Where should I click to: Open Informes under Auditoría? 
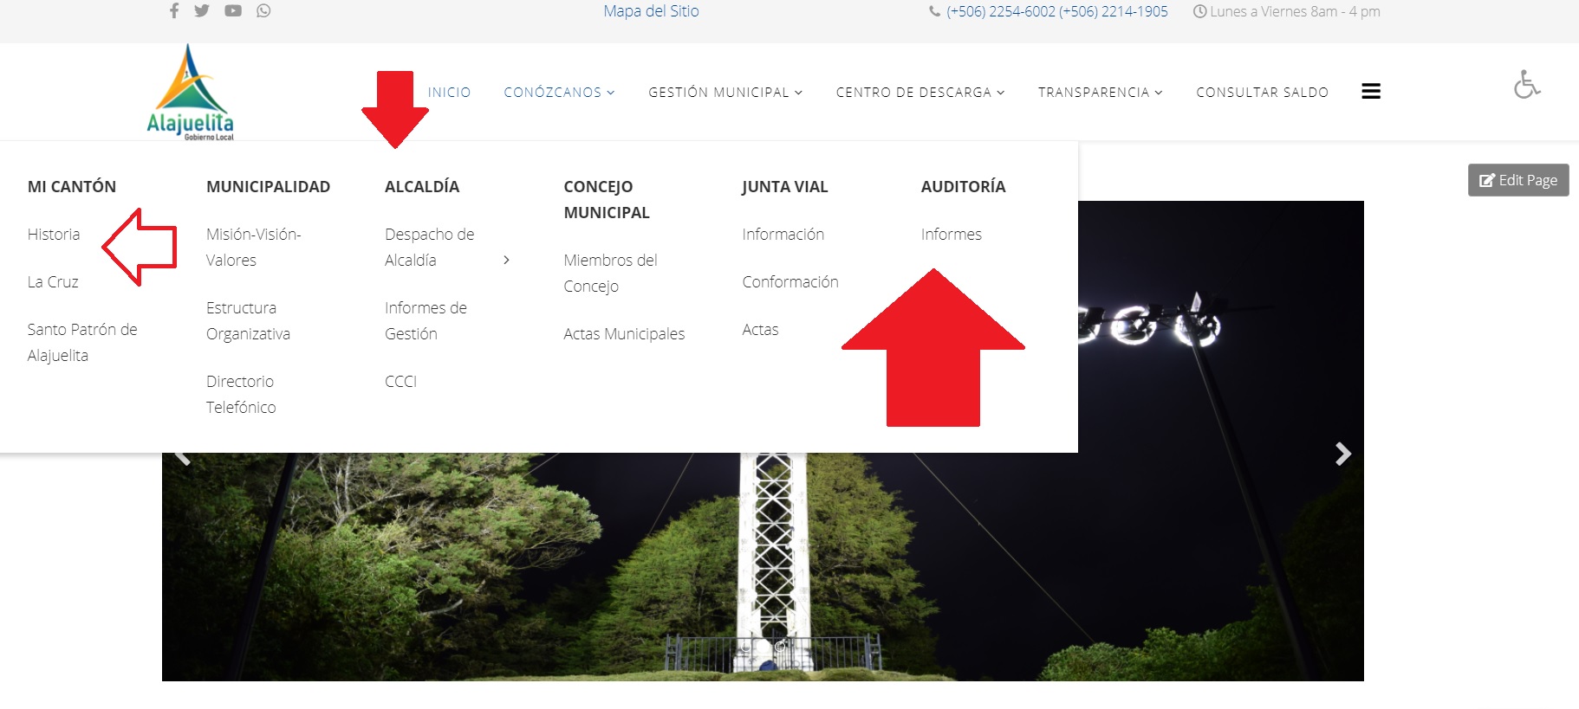pos(951,234)
